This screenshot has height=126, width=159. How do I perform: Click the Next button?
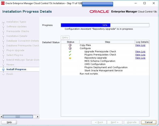click(115, 122)
